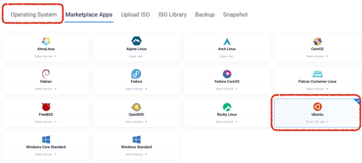Click the FreeBSD devil logo
Viewport: 362px width, 163px height.
click(46, 107)
